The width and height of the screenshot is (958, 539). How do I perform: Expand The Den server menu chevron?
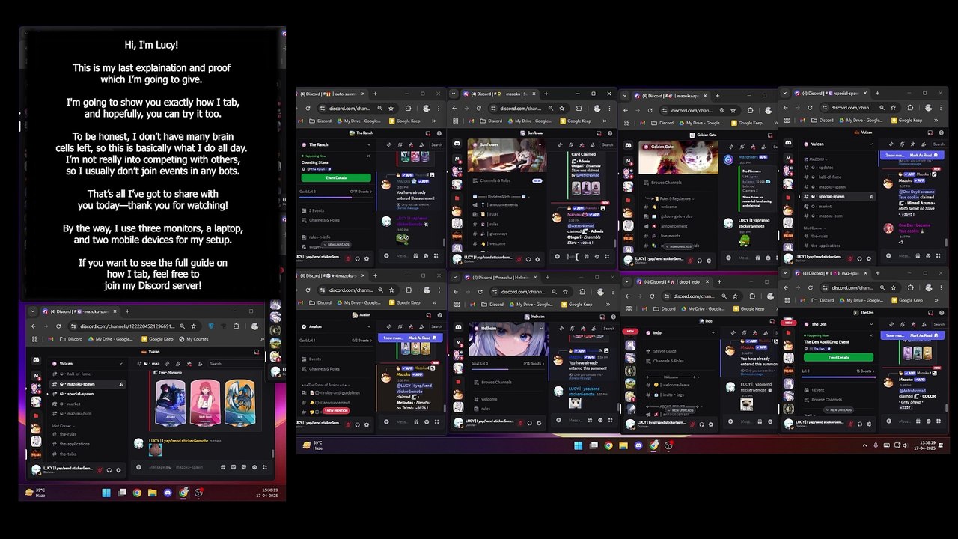coord(872,324)
